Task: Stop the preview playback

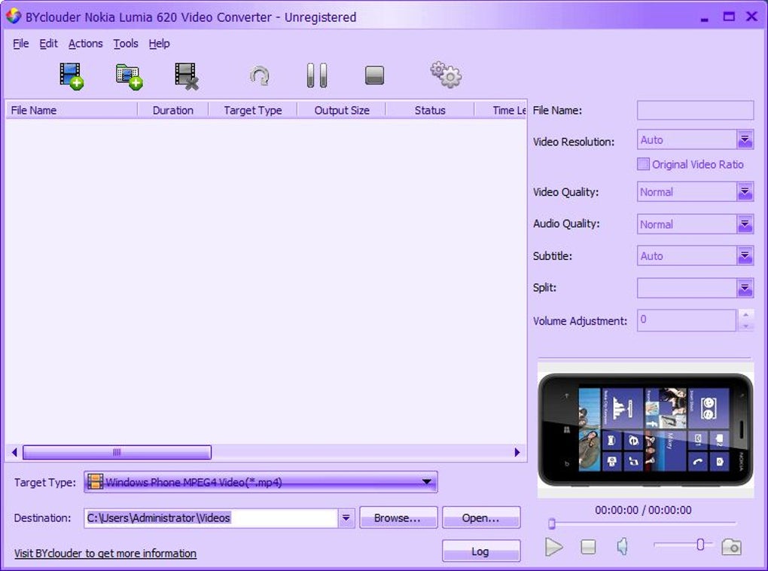Action: point(588,546)
